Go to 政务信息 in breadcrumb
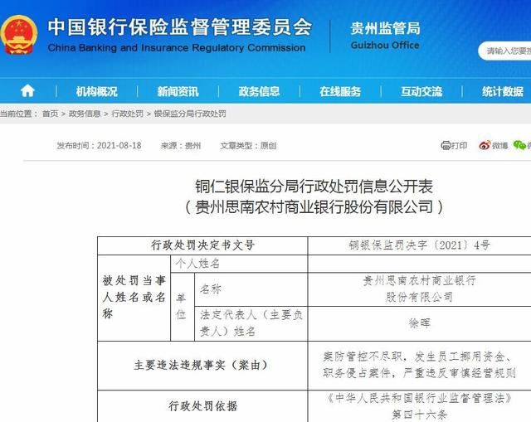 click(x=85, y=114)
